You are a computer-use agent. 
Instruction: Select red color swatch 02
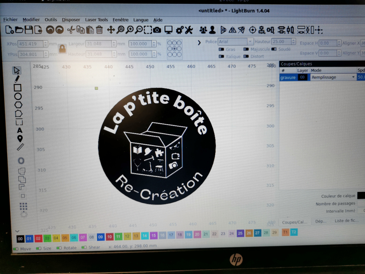(38, 238)
